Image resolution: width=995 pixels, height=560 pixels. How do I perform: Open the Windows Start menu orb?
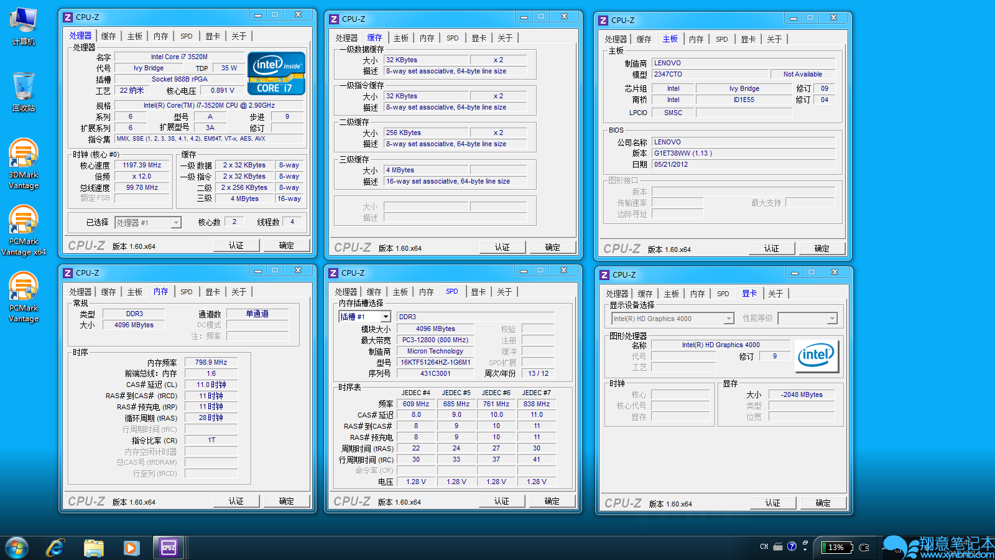coord(17,548)
